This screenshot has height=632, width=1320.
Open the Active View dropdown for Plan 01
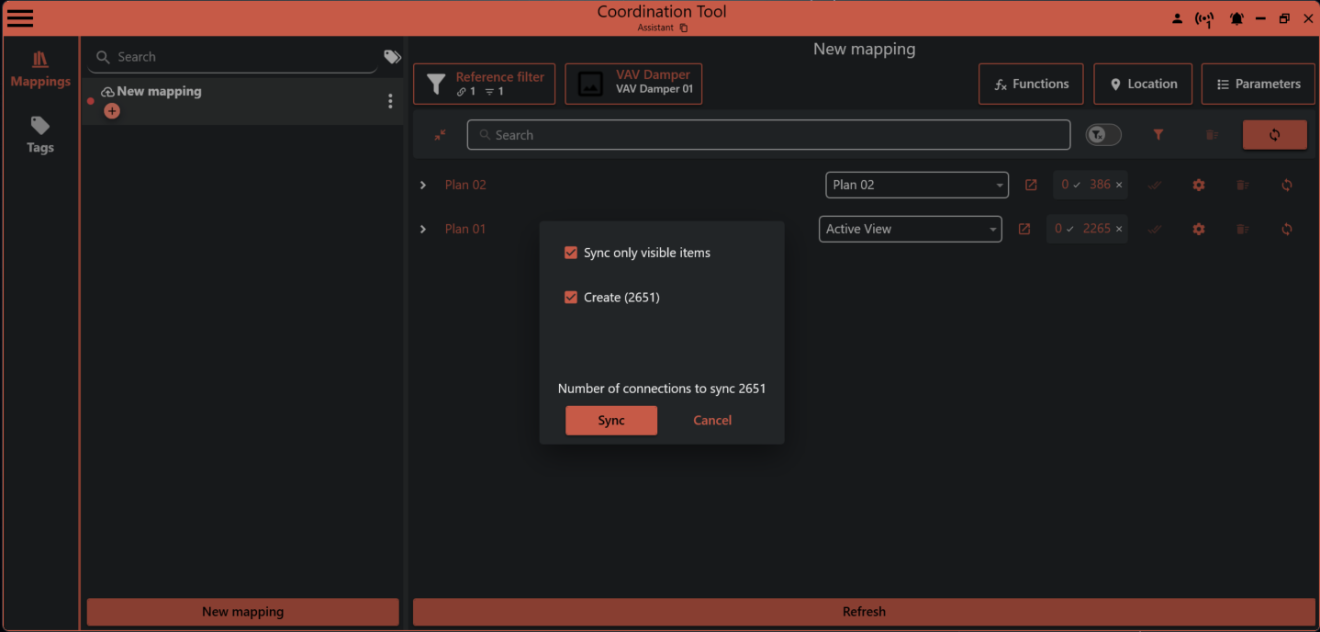tap(910, 229)
